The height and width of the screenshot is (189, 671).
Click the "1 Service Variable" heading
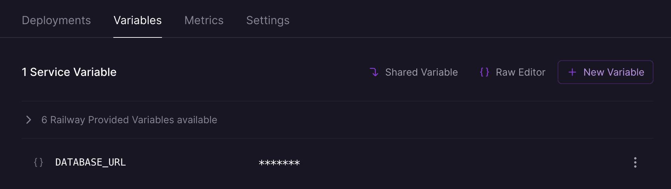69,72
